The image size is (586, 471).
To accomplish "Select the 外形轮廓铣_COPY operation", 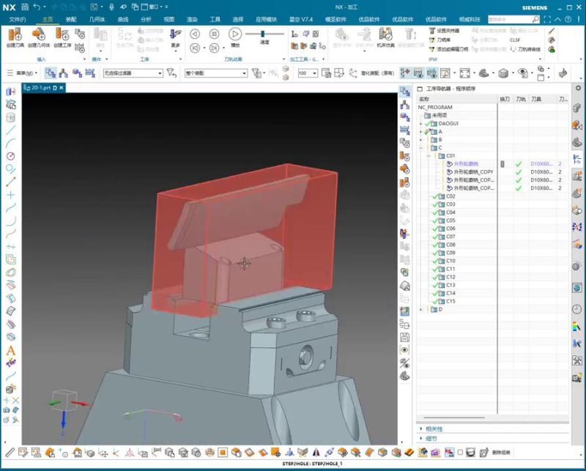I will [474, 172].
